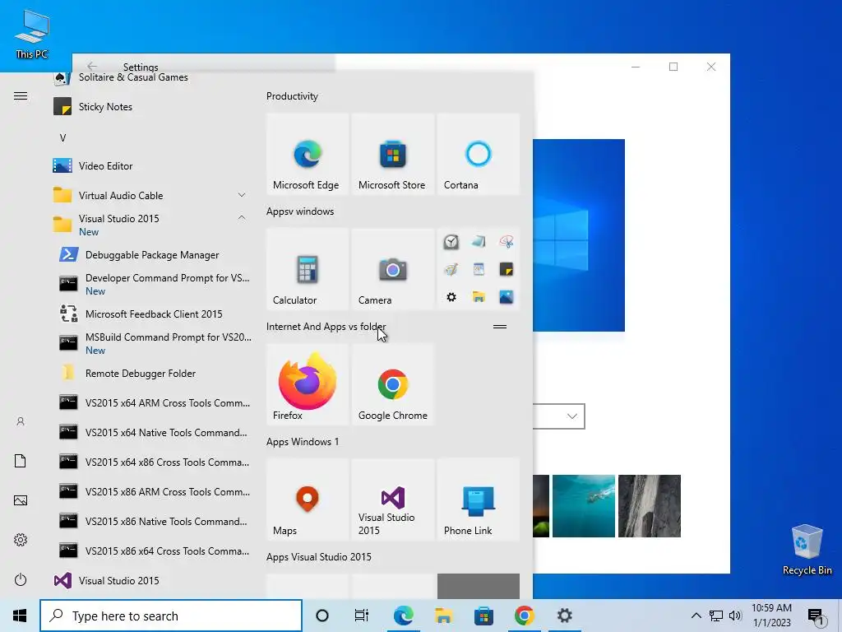Open Debuggable Package Manager
Screen dimensions: 842x632
click(152, 255)
